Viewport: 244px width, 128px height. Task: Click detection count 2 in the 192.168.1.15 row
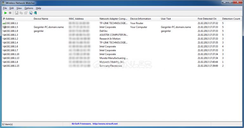223,66
